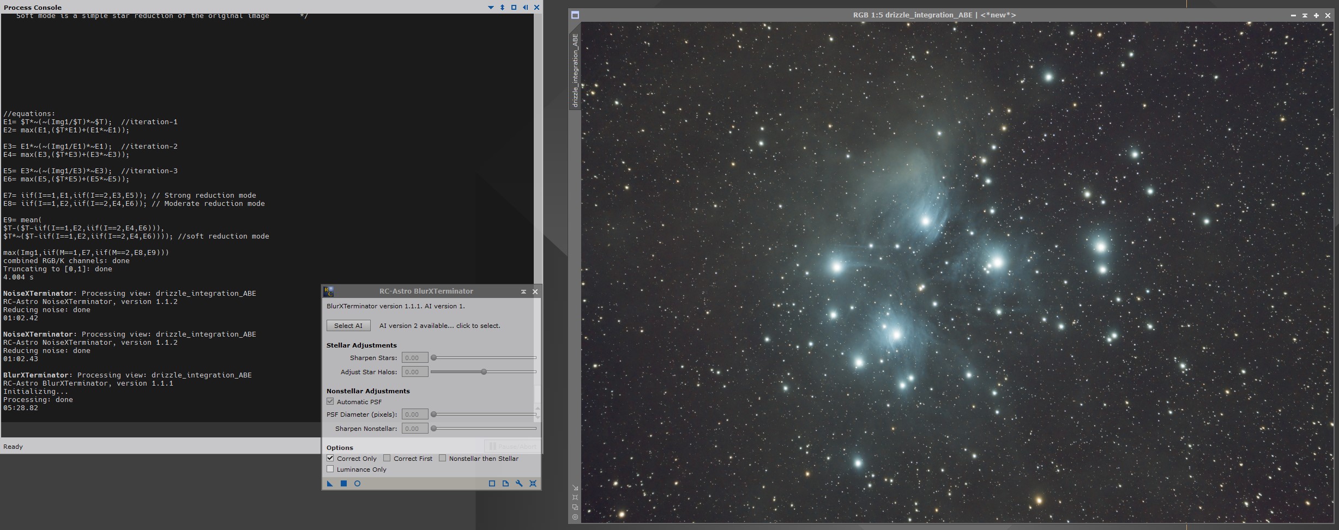Click the Apply Global circle icon
The image size is (1339, 530).
357,483
